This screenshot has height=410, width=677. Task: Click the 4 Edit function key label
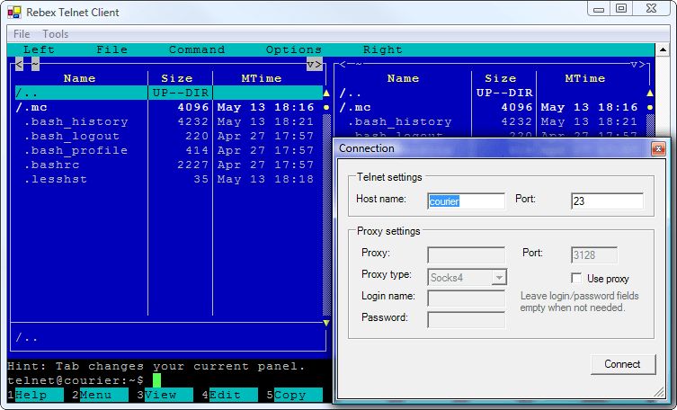click(x=229, y=395)
